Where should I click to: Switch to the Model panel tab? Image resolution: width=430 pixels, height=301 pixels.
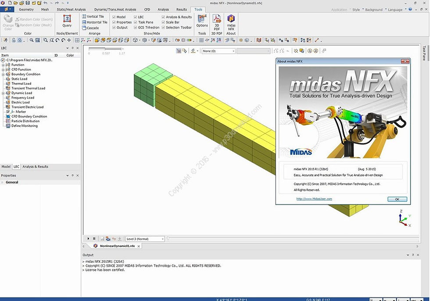pyautogui.click(x=6, y=167)
